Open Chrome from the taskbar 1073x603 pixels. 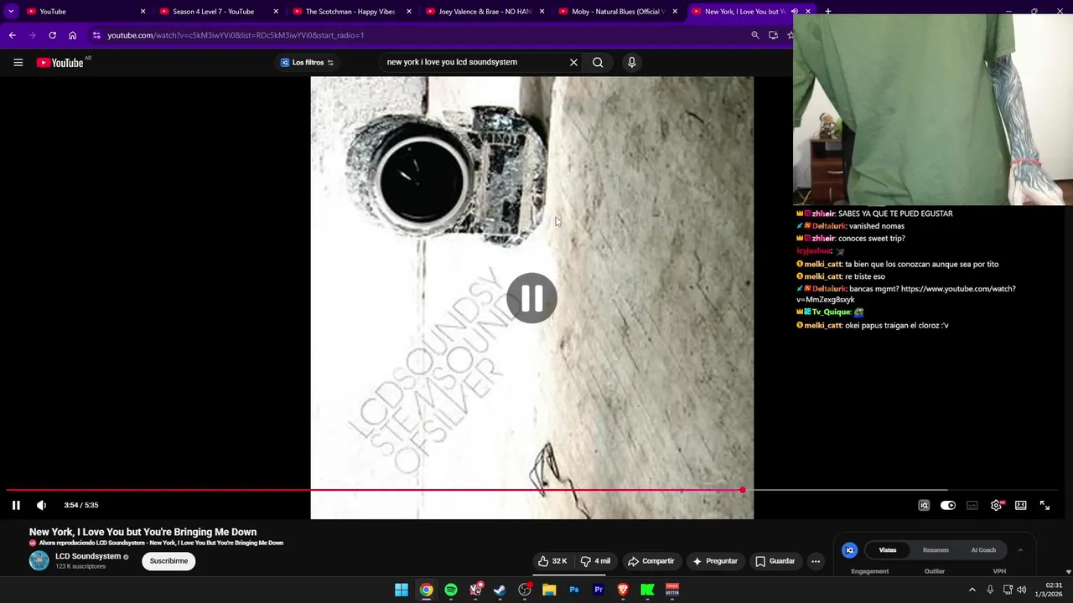427,590
